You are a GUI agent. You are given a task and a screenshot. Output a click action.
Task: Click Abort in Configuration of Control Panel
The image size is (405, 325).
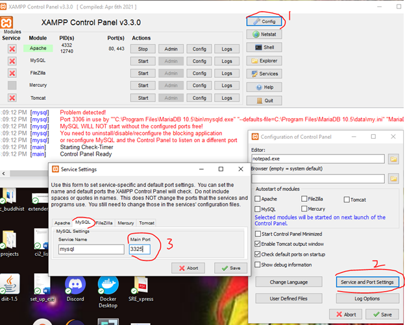tap(346, 315)
